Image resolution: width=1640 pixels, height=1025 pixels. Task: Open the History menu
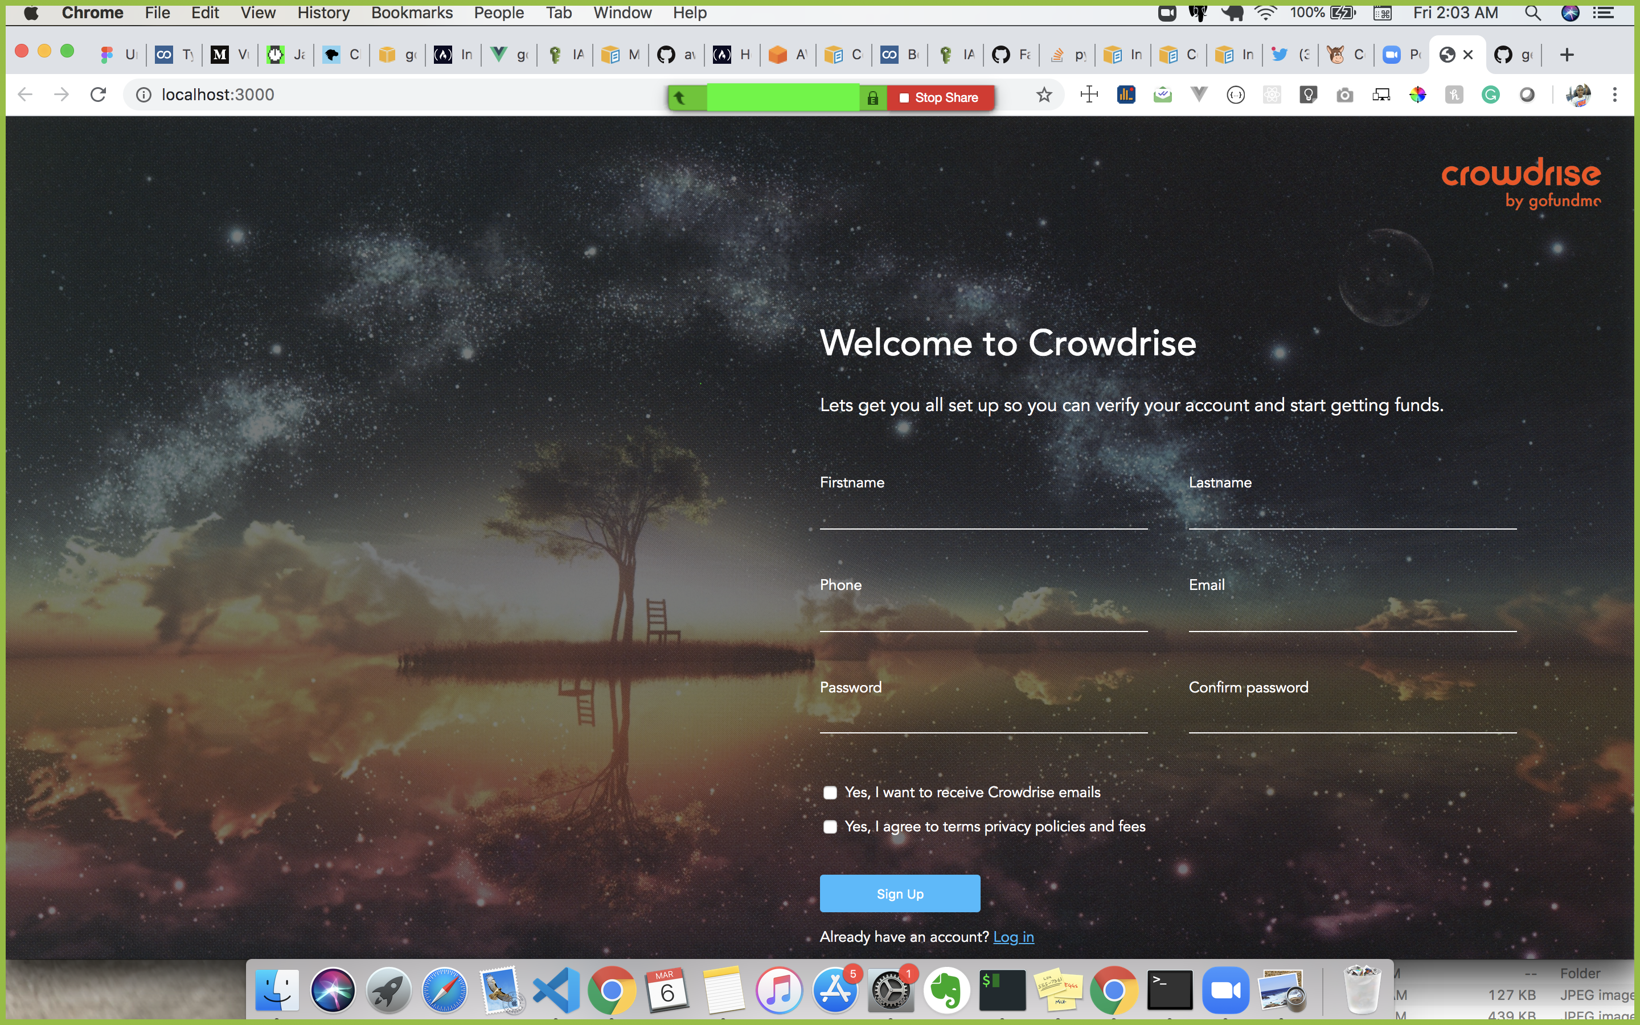click(323, 13)
